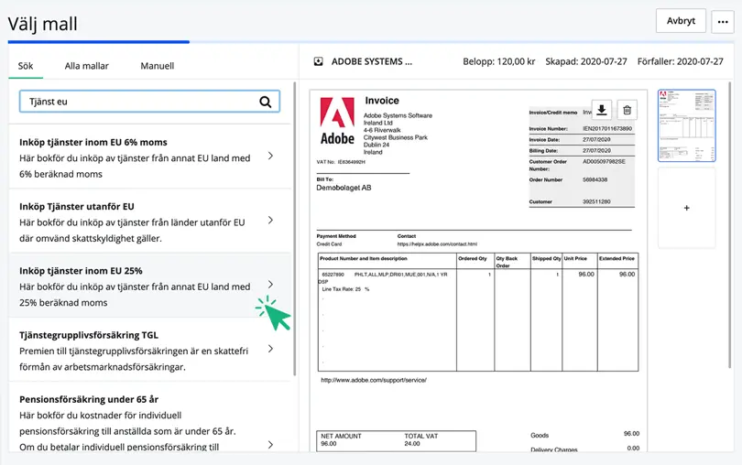The height and width of the screenshot is (465, 742).
Task: Add new page with plus tile
Action: [x=687, y=208]
